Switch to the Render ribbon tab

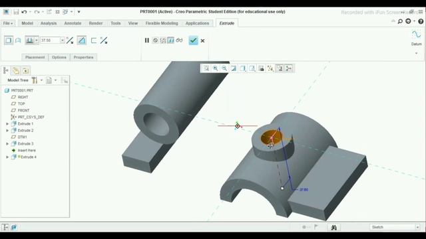point(96,23)
